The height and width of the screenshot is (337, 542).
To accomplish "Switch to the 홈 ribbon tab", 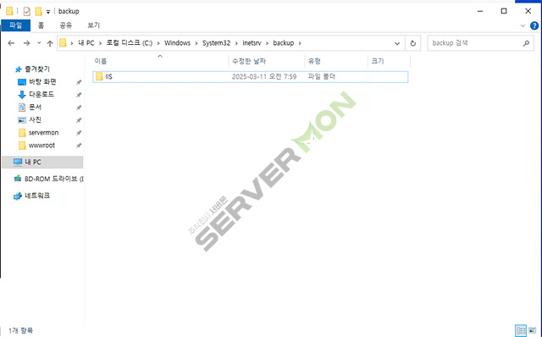I will [x=41, y=25].
